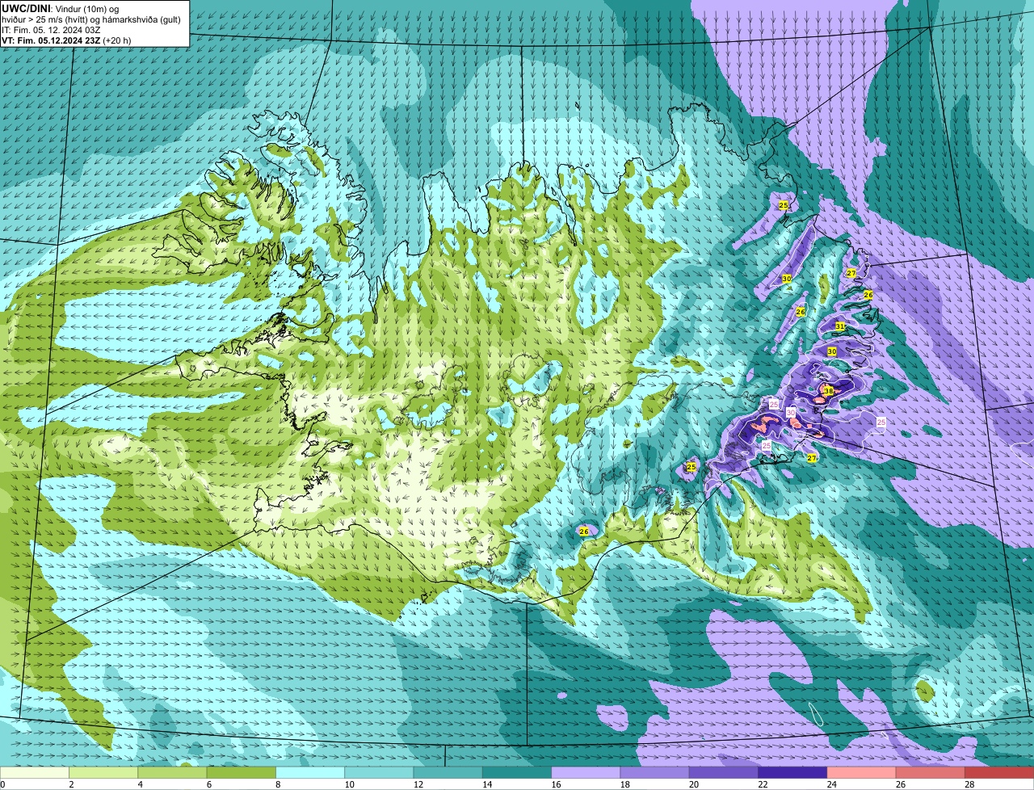Click the "Vindur (10m) og" header text
The image size is (1034, 790).
(86, 8)
